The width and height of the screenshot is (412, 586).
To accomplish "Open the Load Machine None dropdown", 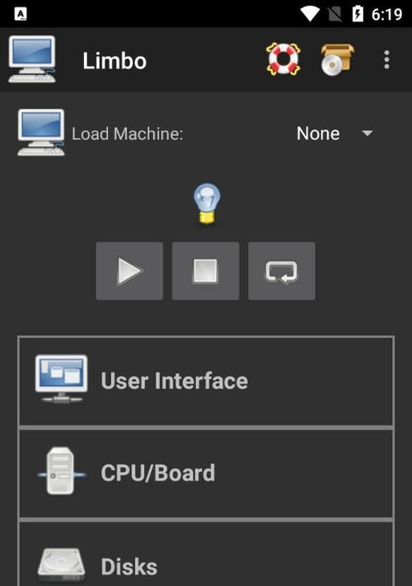I will [x=335, y=134].
